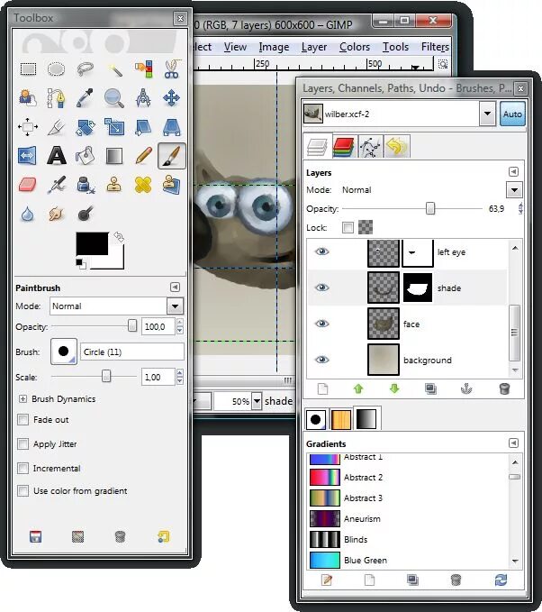The image size is (542, 612).
Task: Open the Layer menu
Action: pos(314,47)
